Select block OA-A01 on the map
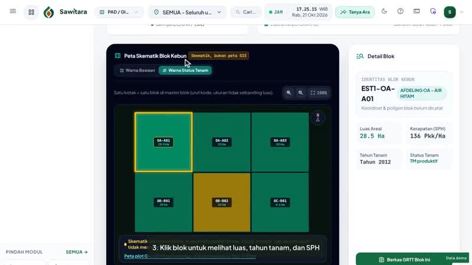 coord(163,142)
